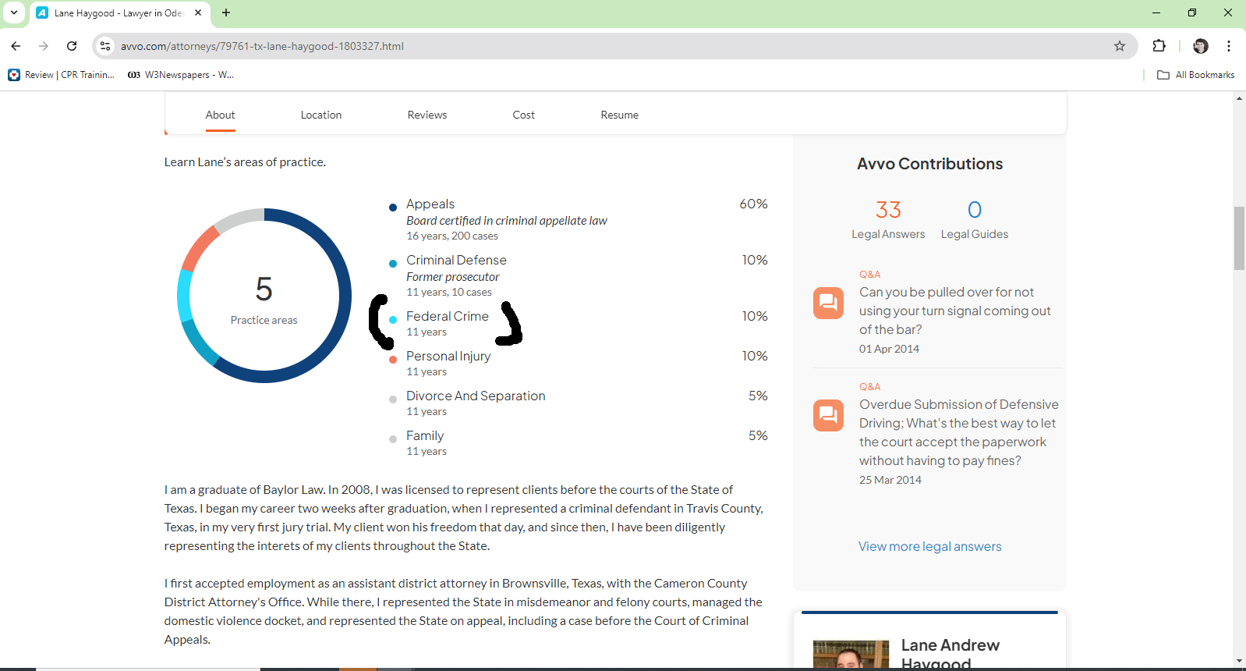The image size is (1246, 671).
Task: Click the browser back arrow
Action: click(16, 46)
